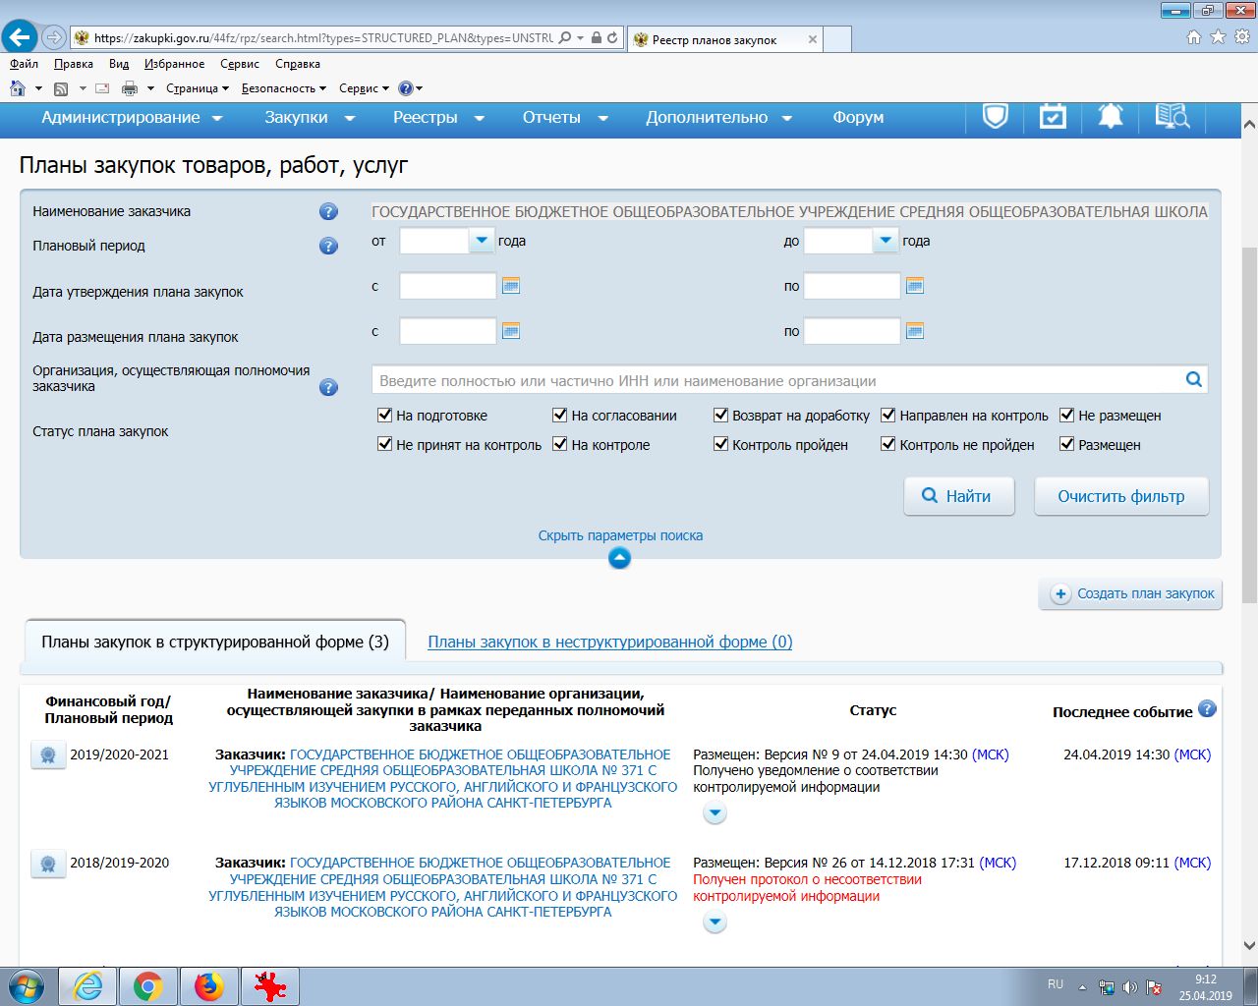
Task: Uncheck the На согласовании status checkbox
Action: pyautogui.click(x=560, y=415)
